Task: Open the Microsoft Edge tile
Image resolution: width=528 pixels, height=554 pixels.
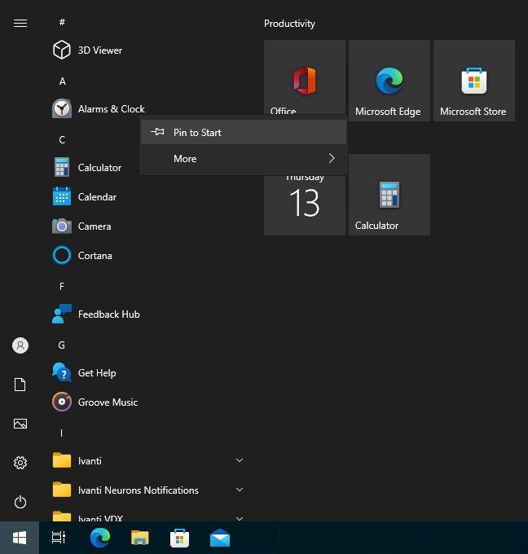Action: click(x=389, y=81)
